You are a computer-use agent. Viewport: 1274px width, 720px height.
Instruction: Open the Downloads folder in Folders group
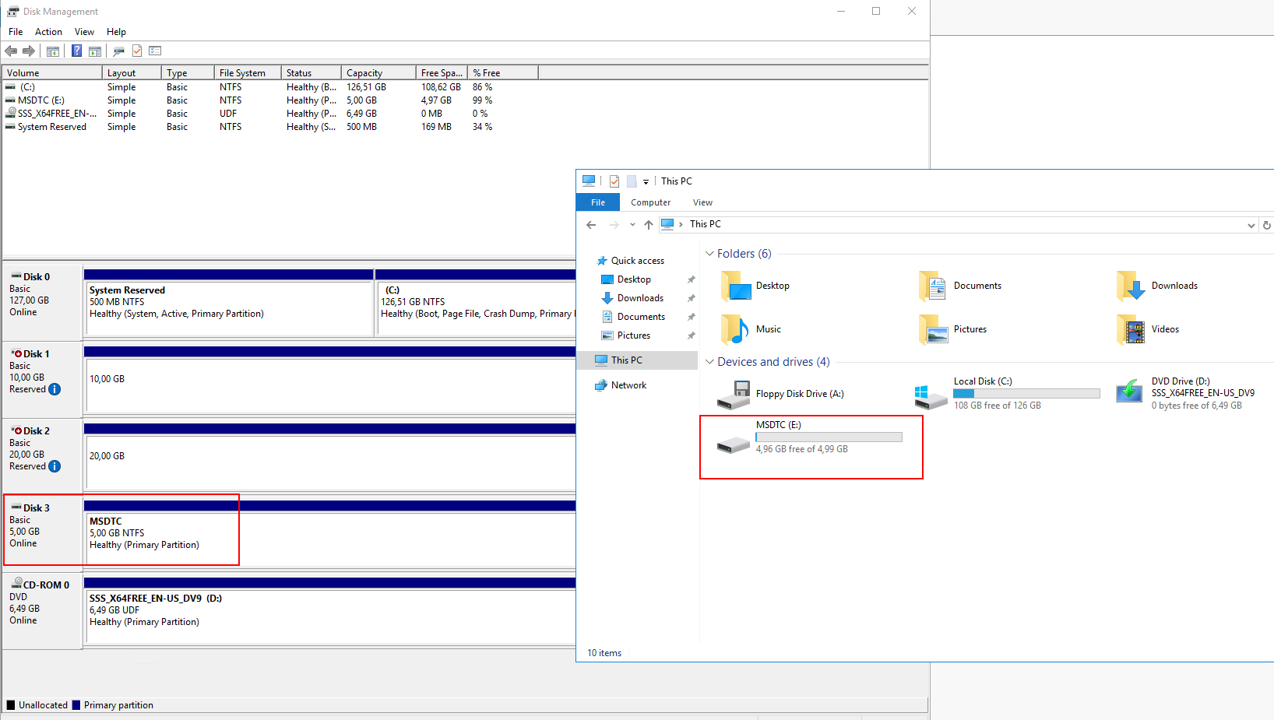click(1157, 286)
